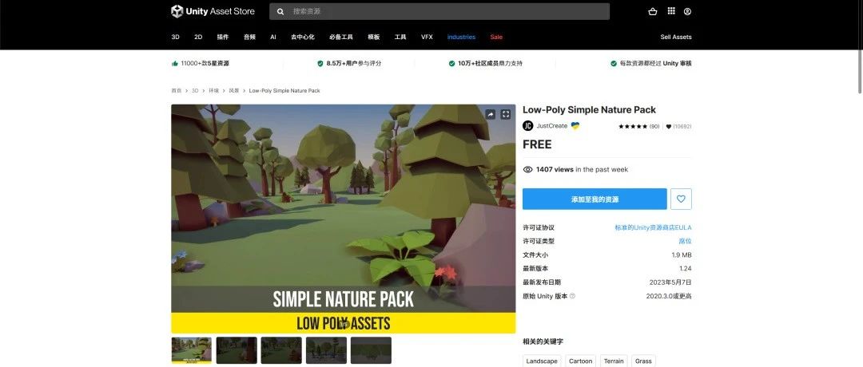The image size is (863, 367).
Task: Open the apps grid icon
Action: click(x=671, y=11)
